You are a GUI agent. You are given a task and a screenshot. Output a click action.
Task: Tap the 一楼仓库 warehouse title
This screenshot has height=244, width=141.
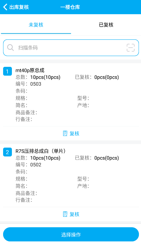pos(70,7)
